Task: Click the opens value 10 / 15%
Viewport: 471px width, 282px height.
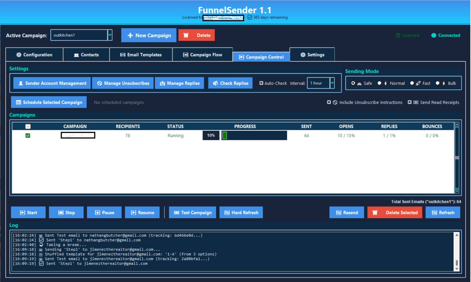Action: point(346,136)
